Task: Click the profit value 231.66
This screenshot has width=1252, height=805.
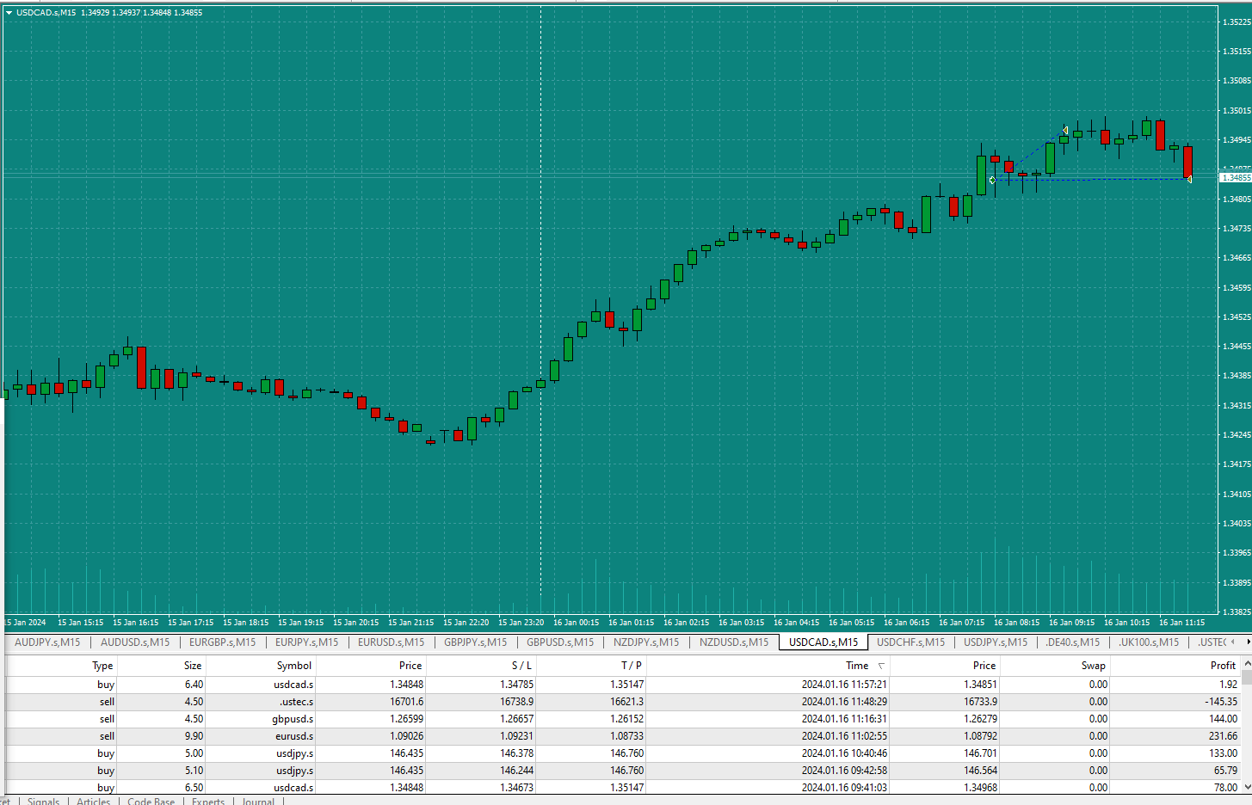Action: [1223, 736]
